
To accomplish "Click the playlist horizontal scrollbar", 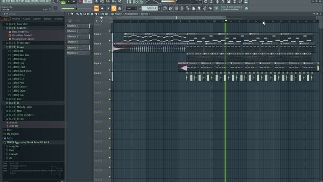I will 170,18.
